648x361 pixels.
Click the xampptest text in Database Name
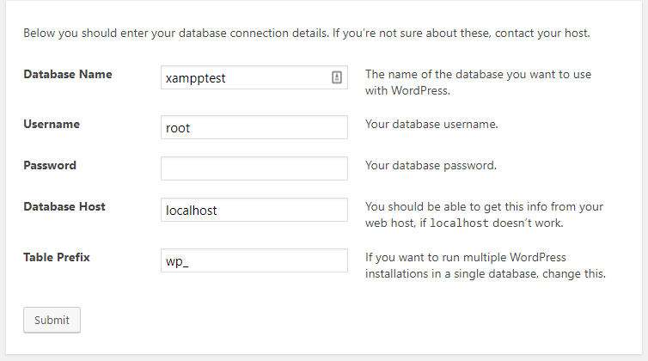tap(195, 78)
